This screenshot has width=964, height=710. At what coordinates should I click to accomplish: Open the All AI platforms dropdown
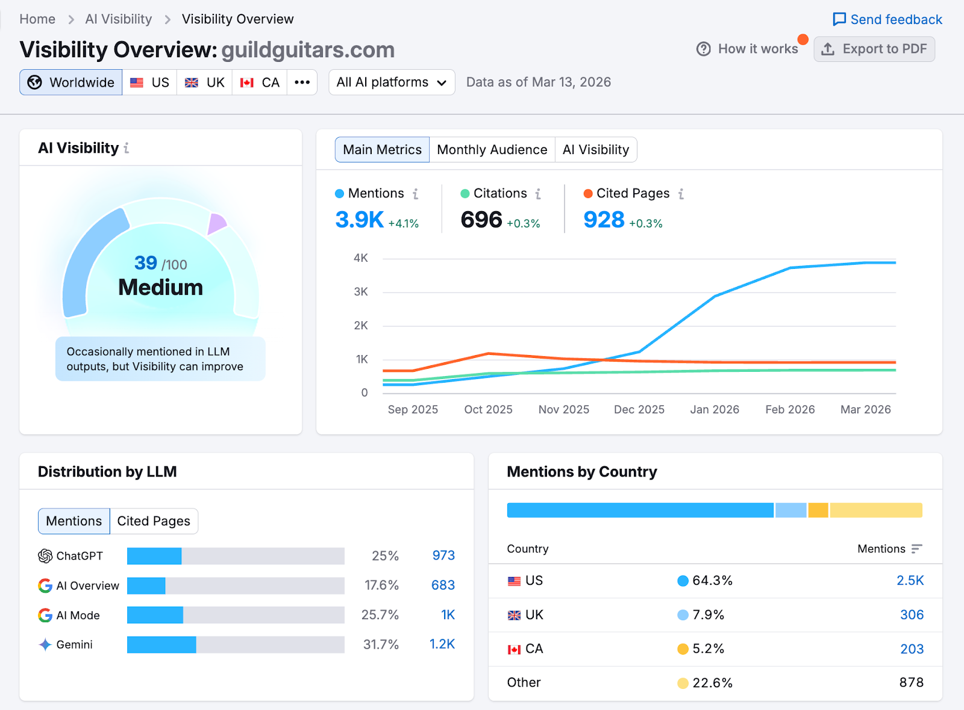391,82
